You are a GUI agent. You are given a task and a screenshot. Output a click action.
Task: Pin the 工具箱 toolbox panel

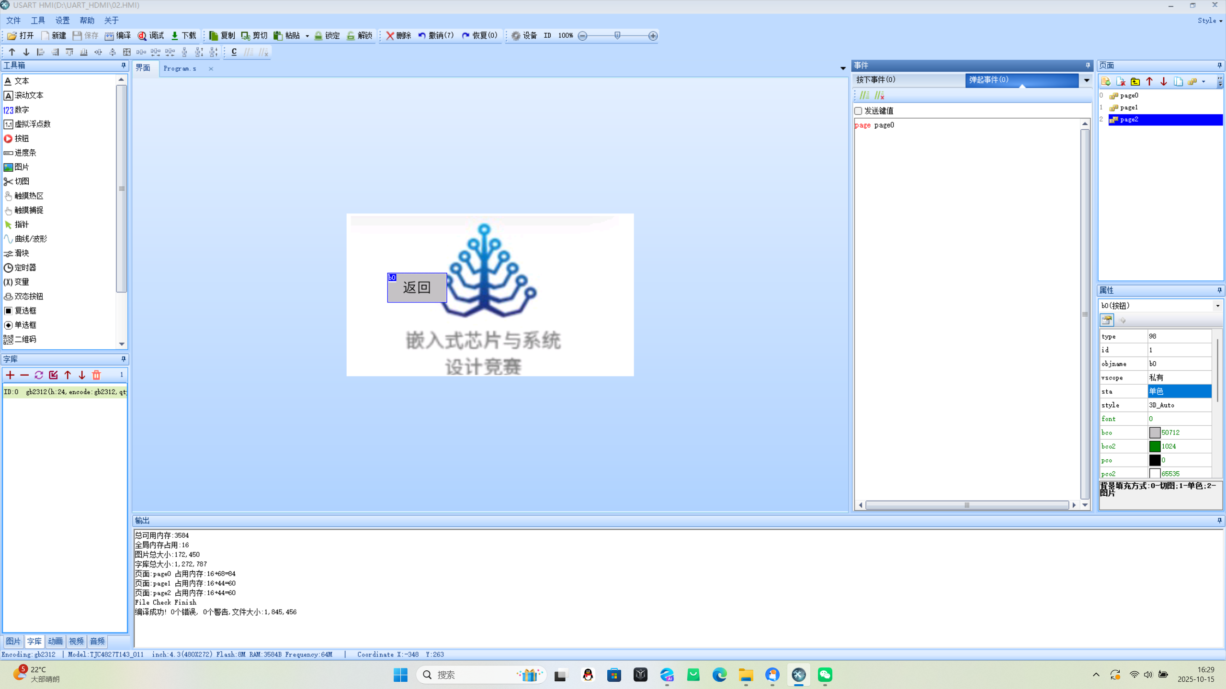pyautogui.click(x=124, y=66)
